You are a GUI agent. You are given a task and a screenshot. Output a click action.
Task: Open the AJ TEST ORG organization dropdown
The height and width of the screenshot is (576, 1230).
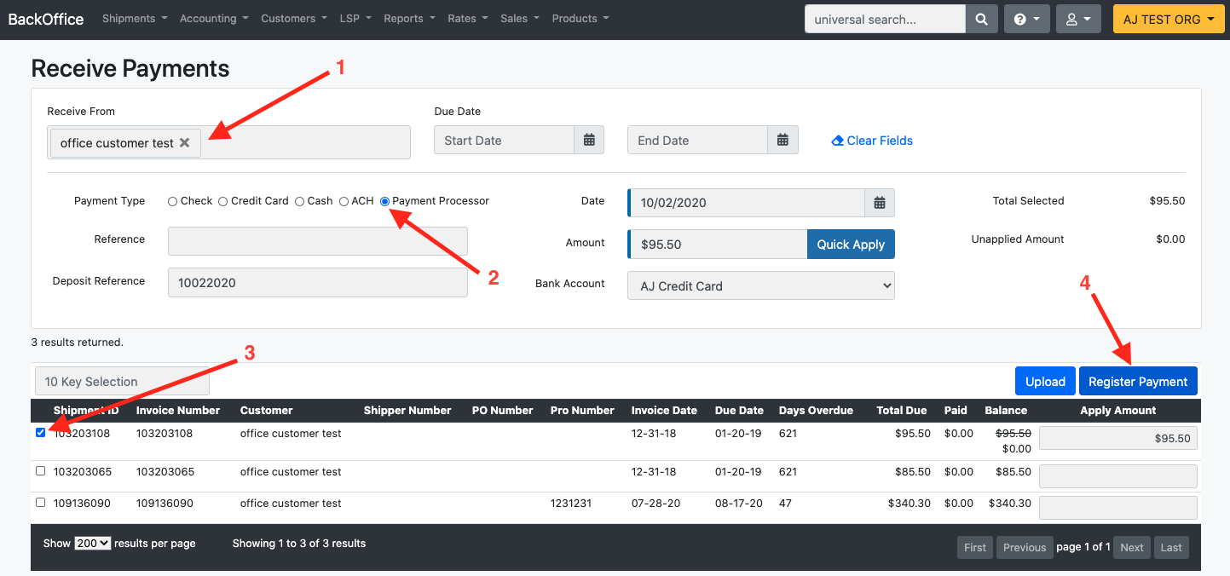click(1168, 18)
